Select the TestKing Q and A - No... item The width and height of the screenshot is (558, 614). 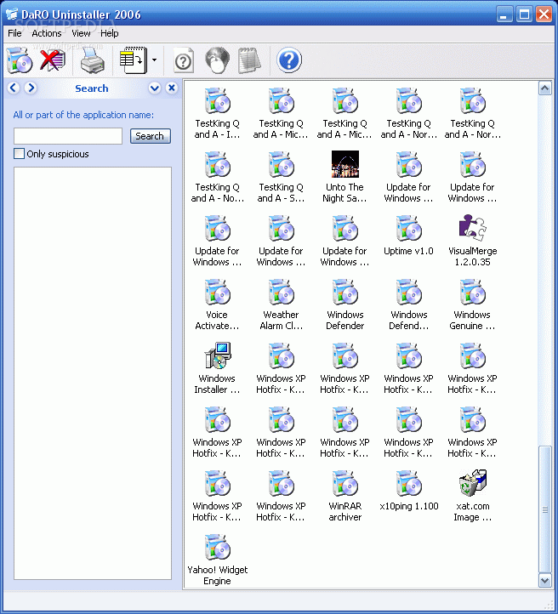(217, 178)
